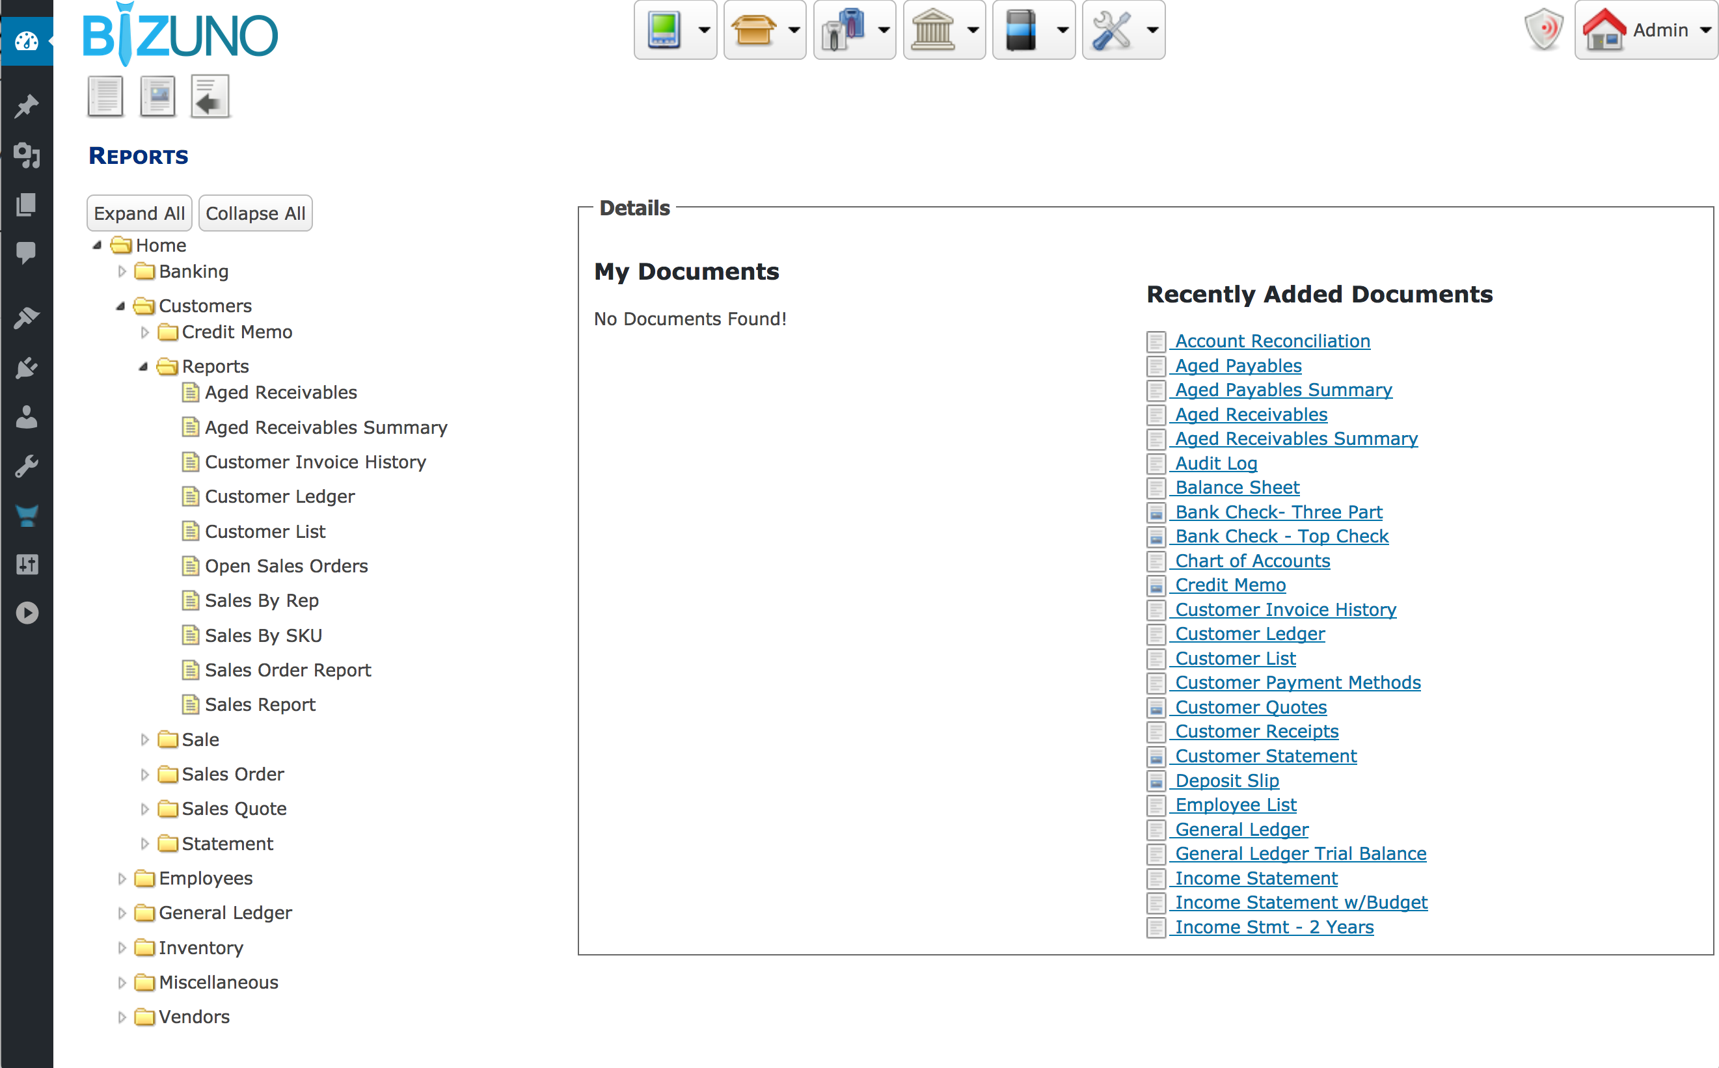Viewport: 1719px width, 1068px height.
Task: Expand the Banking folder in tree
Action: (122, 271)
